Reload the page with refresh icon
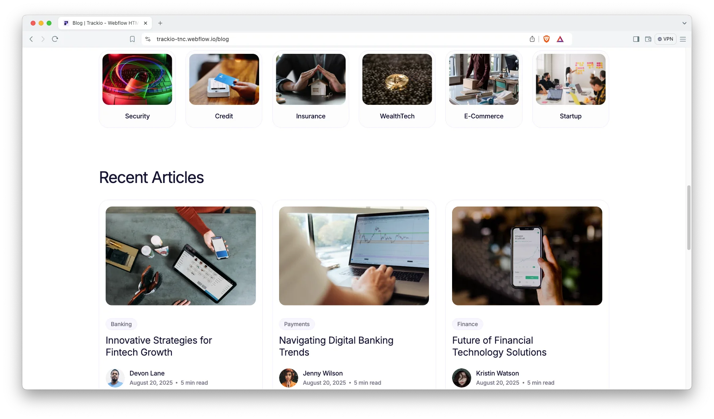714x419 pixels. tap(55, 39)
